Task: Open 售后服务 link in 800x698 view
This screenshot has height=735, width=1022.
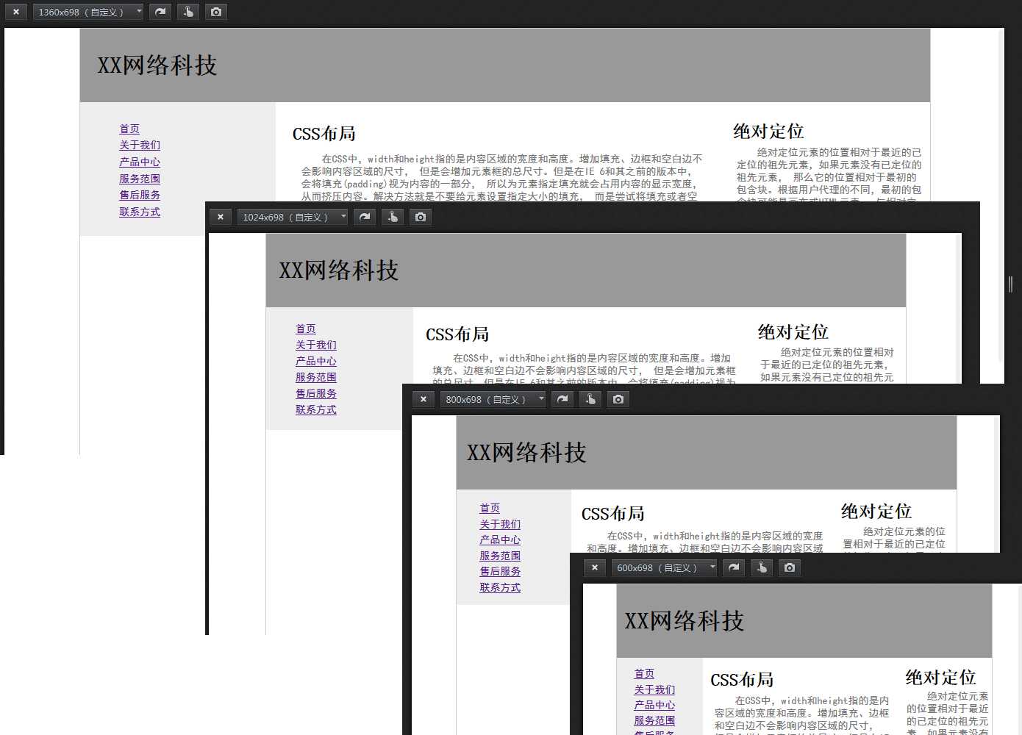Action: (500, 571)
